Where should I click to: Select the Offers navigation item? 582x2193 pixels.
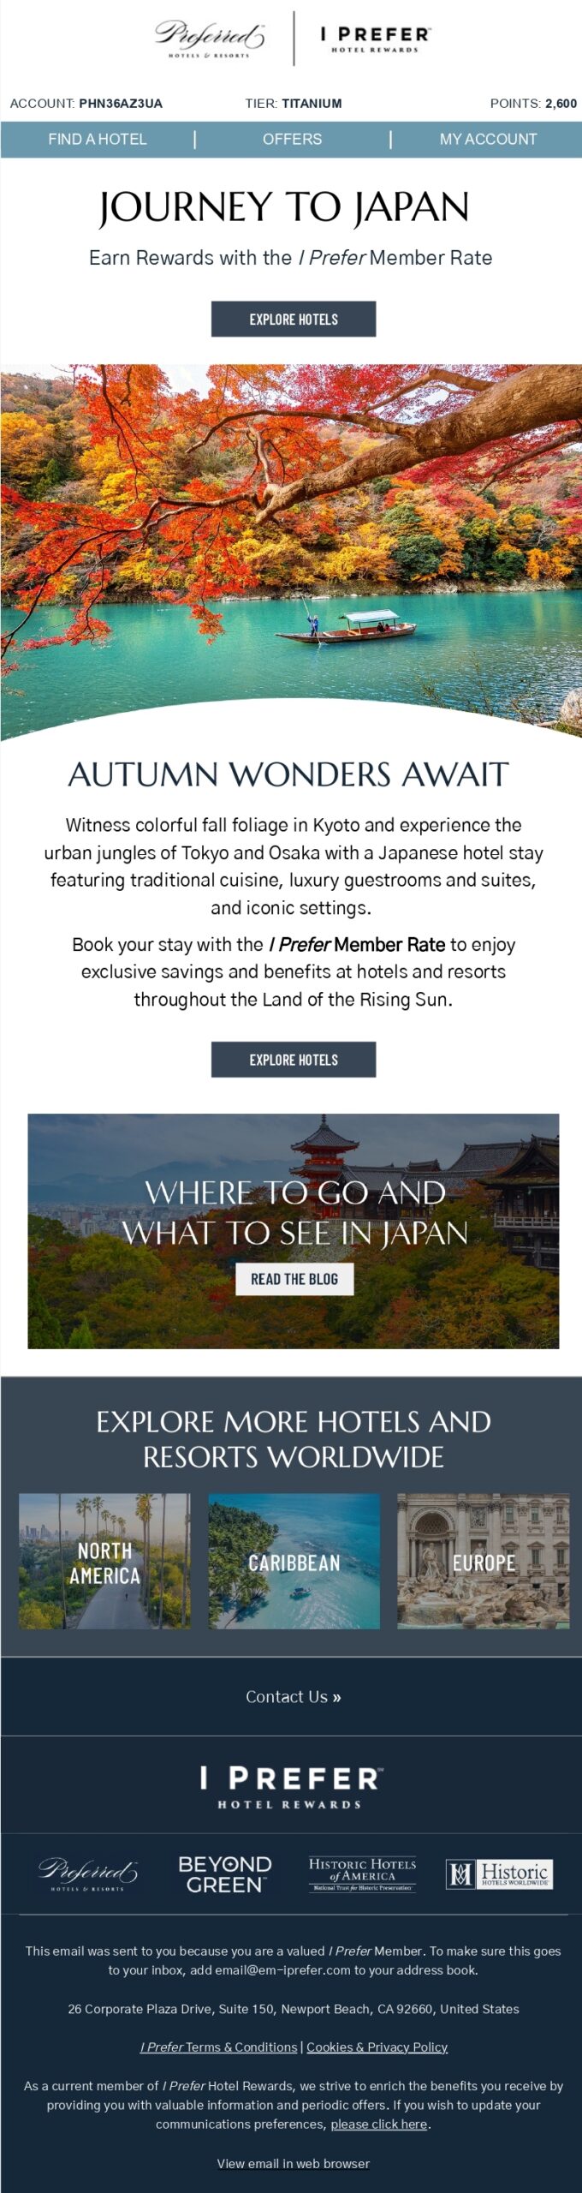click(292, 140)
